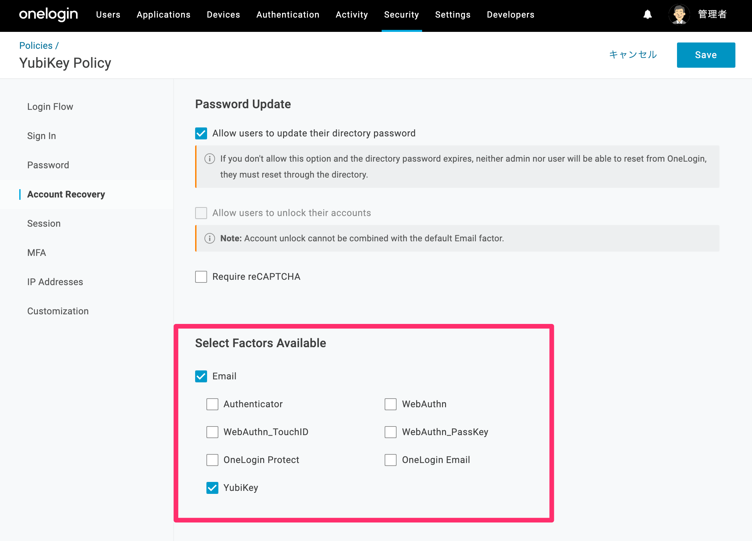The height and width of the screenshot is (541, 752).
Task: Click the admin profile avatar
Action: 679,15
